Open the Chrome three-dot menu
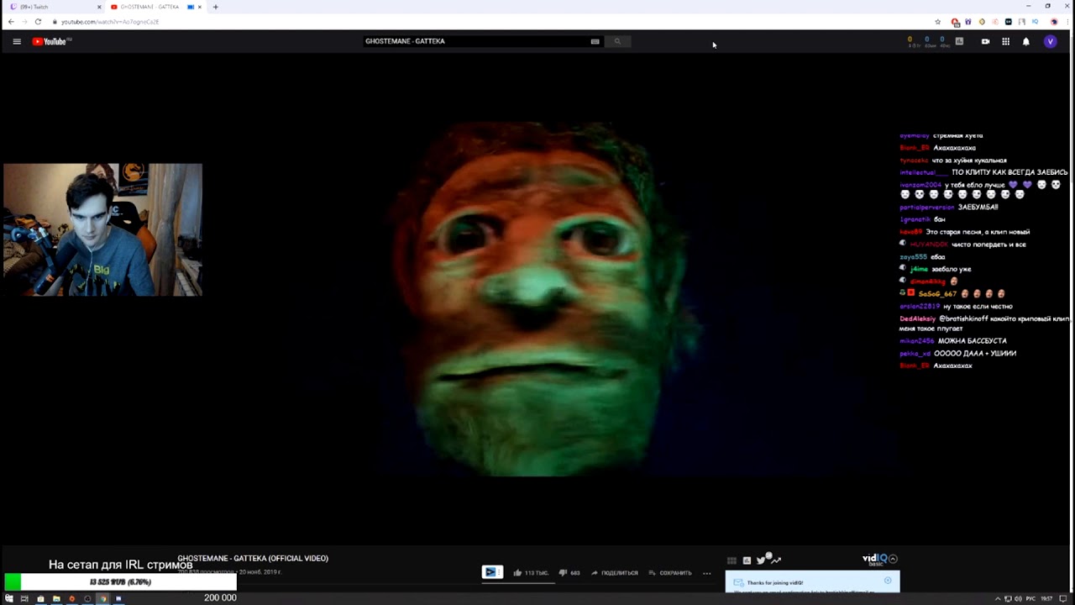The height and width of the screenshot is (605, 1075). click(x=1067, y=22)
